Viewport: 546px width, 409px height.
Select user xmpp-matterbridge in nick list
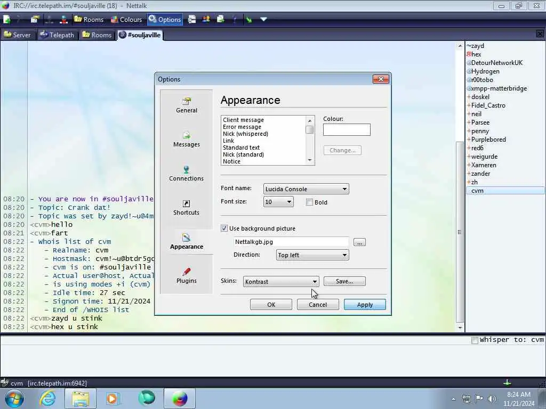tap(499, 88)
